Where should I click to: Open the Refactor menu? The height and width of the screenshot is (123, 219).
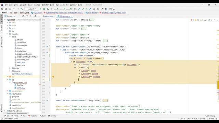point(45,5)
